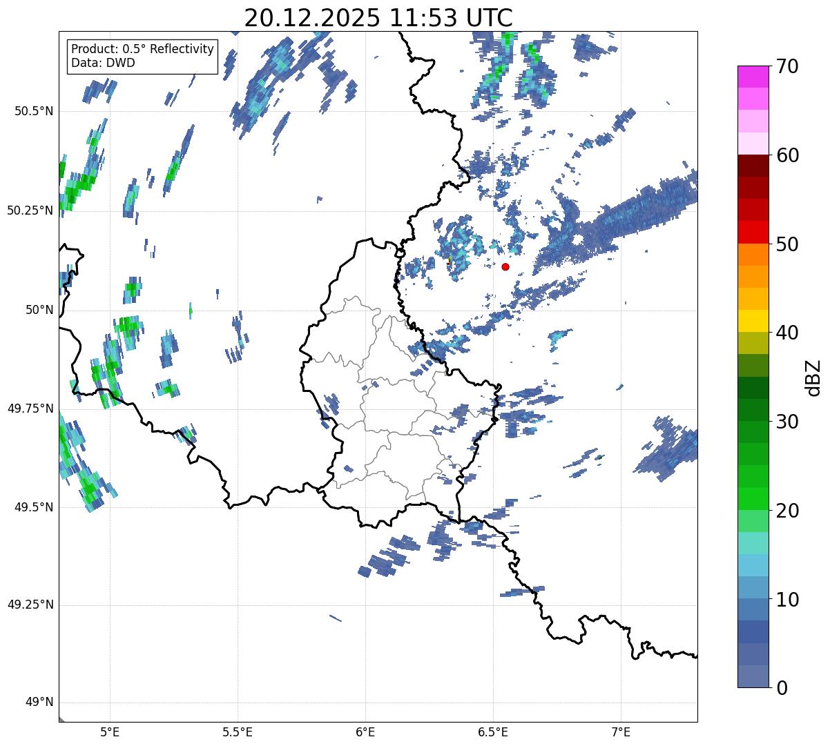
Task: Click the 49.75°N latitude label
Action: click(30, 409)
